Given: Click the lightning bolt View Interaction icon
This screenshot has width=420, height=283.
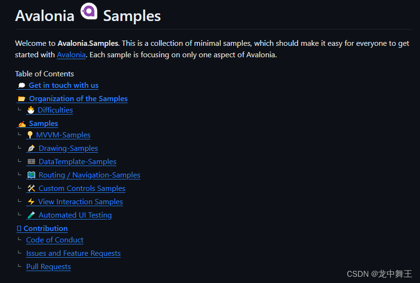Looking at the screenshot, I should click(31, 202).
